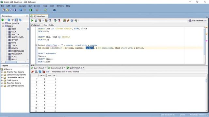The height and width of the screenshot is (117, 209).
Task: Click the Rollback icon in worksheet toolbar
Action: (x=59, y=20)
